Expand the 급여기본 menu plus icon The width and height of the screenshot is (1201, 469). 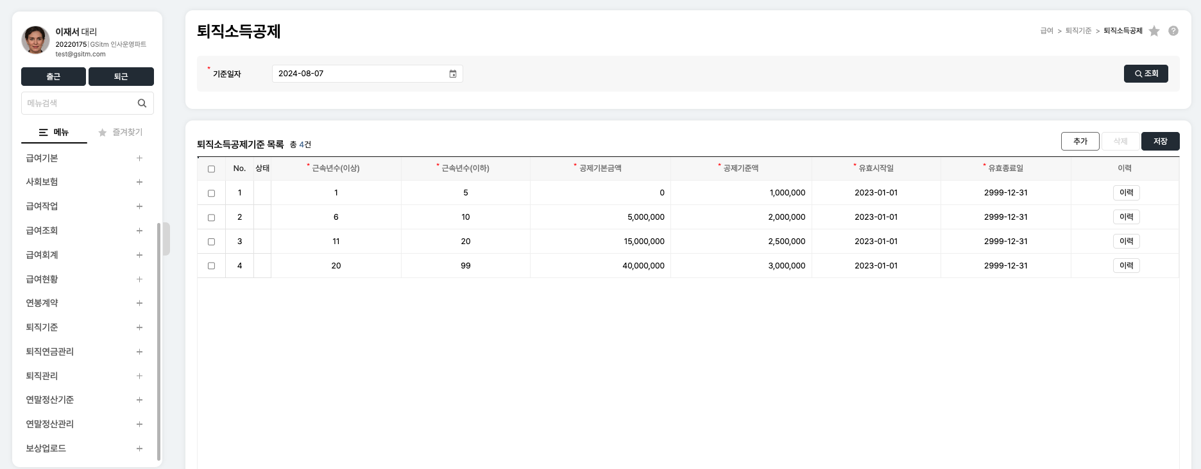139,158
